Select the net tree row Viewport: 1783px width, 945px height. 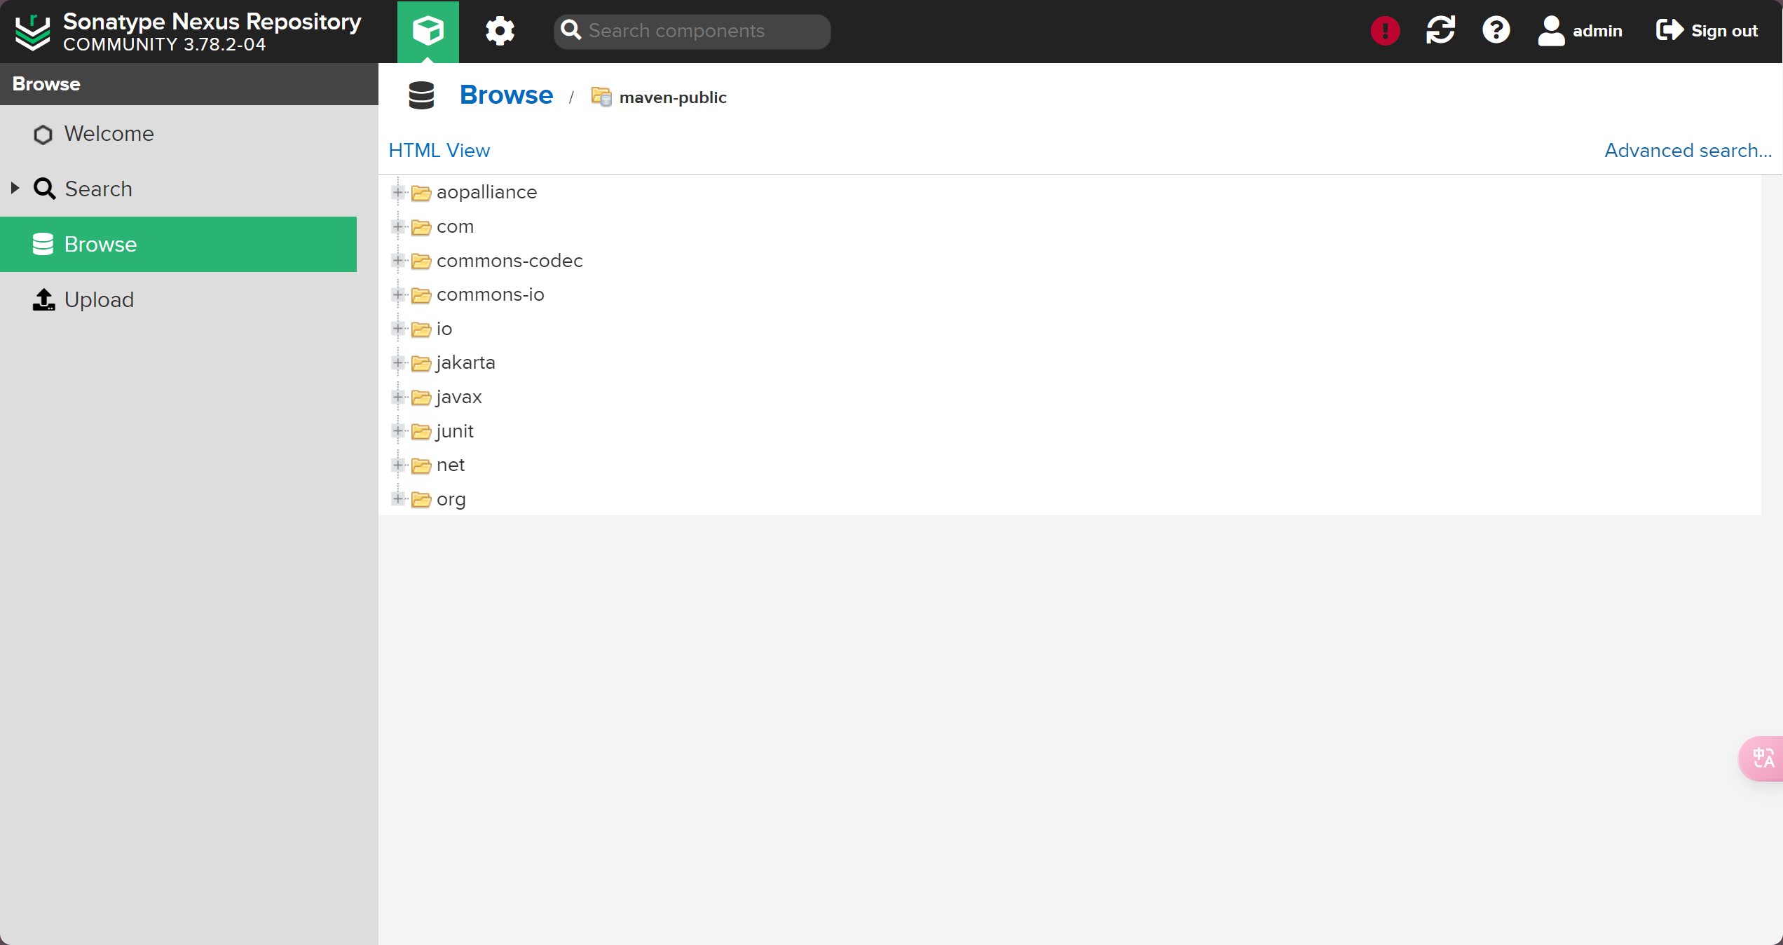(1070, 465)
